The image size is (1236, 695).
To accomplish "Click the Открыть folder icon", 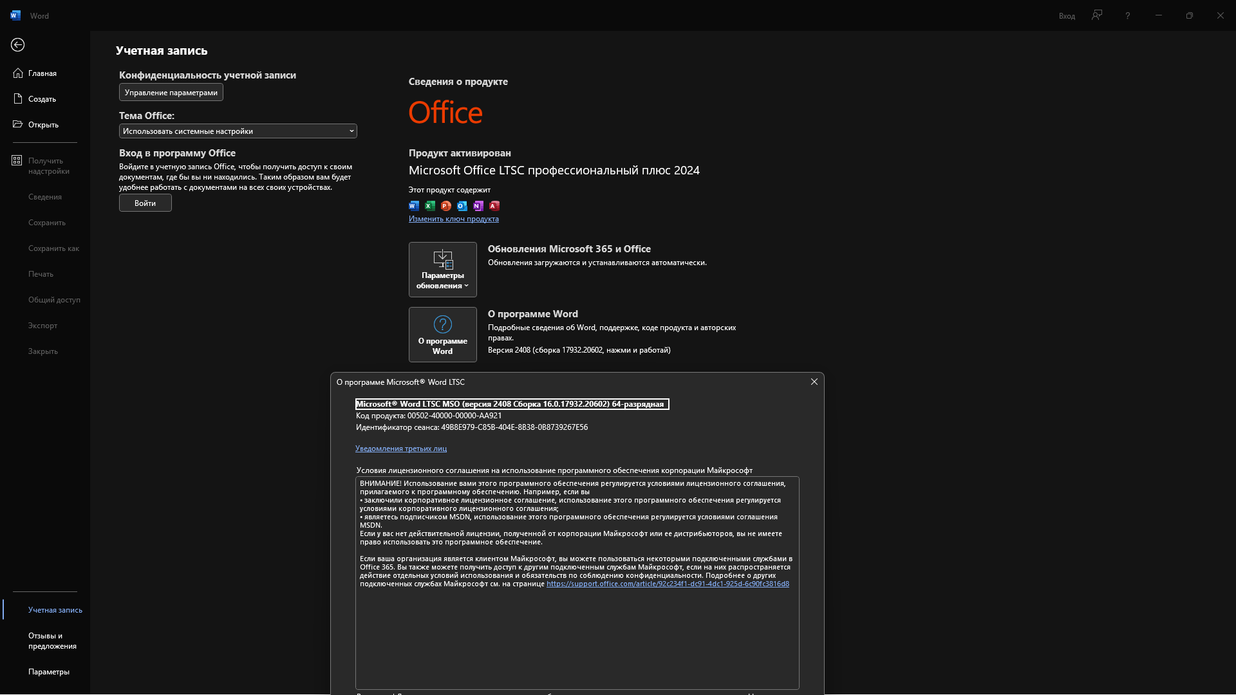I will tap(17, 124).
